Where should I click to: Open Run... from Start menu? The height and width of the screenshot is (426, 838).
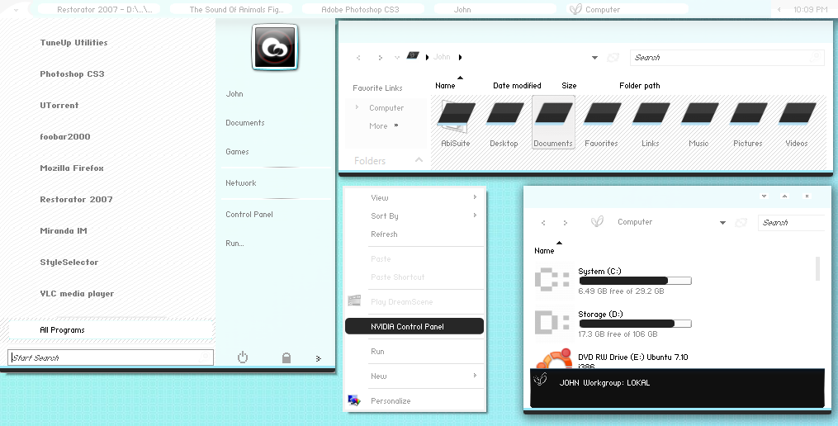tap(234, 244)
